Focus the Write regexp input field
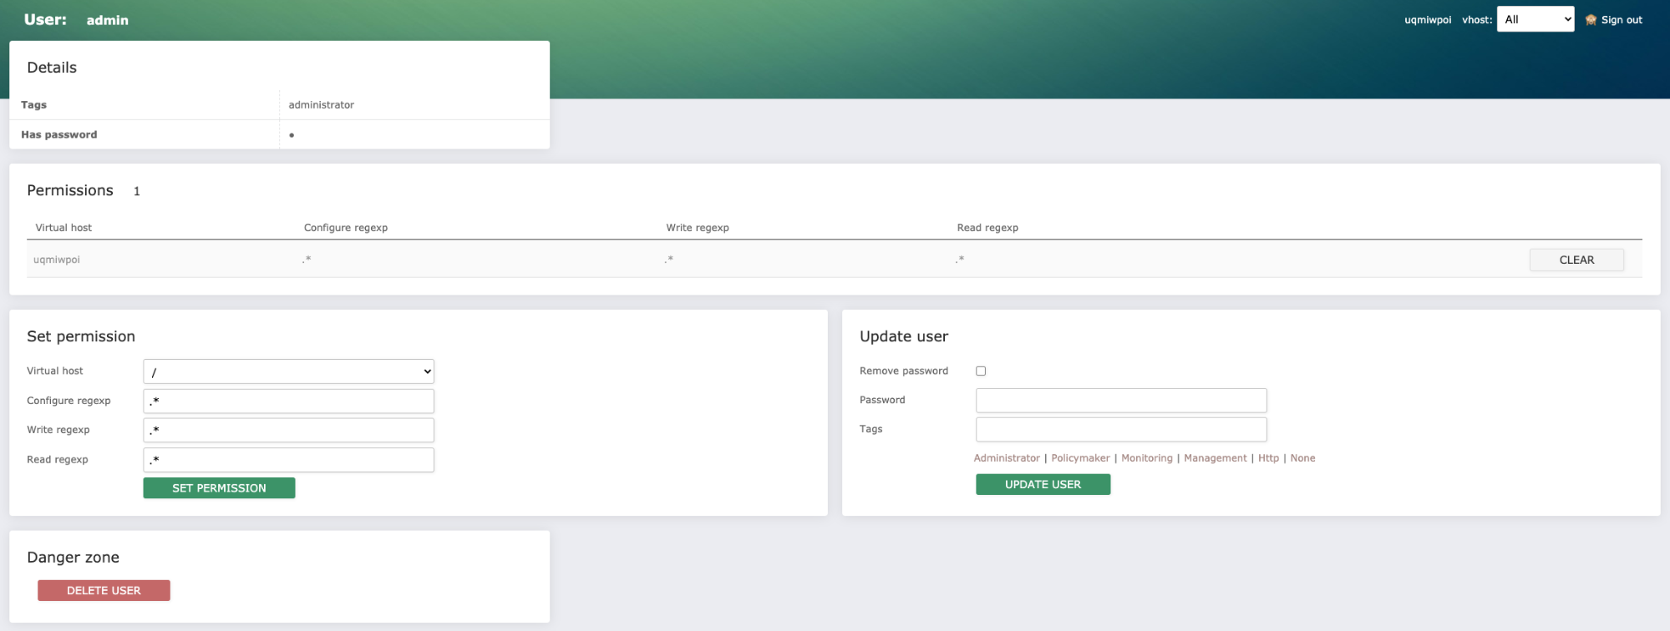Screen dimensions: 1670x631 (x=288, y=431)
